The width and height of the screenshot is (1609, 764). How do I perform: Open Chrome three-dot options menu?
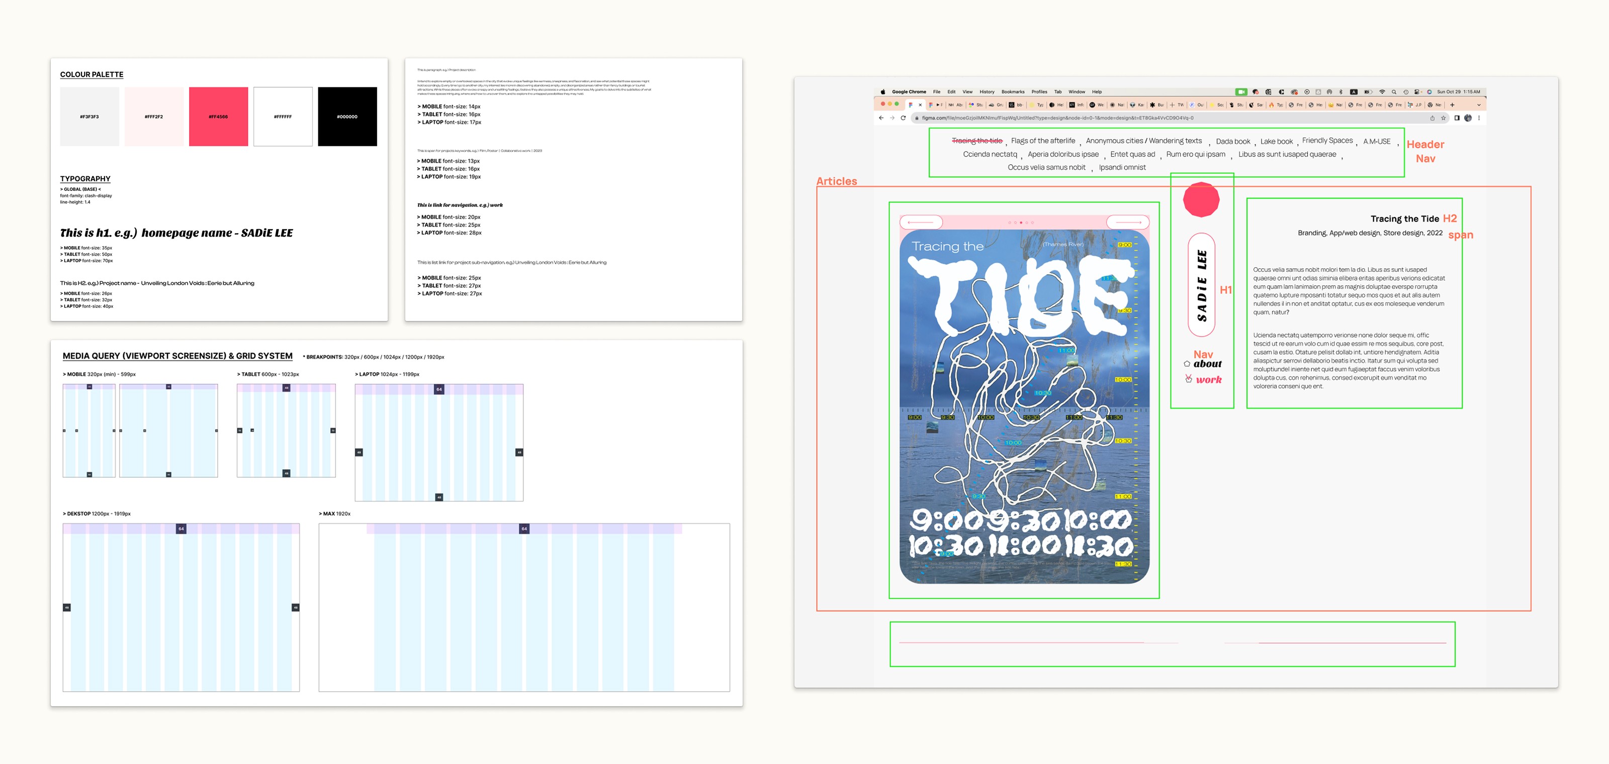pos(1478,118)
